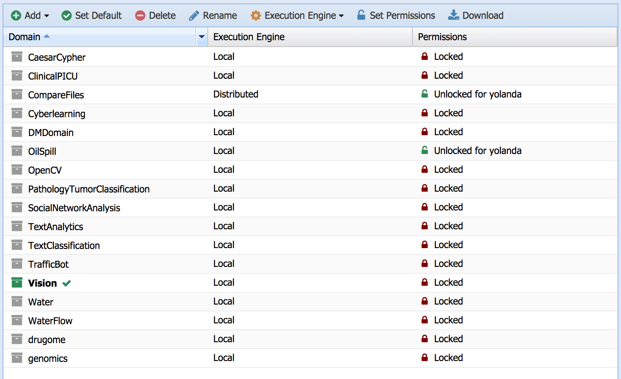Screen dimensions: 621x379
Task: Sort by Execution Engine column header
Action: 249,37
